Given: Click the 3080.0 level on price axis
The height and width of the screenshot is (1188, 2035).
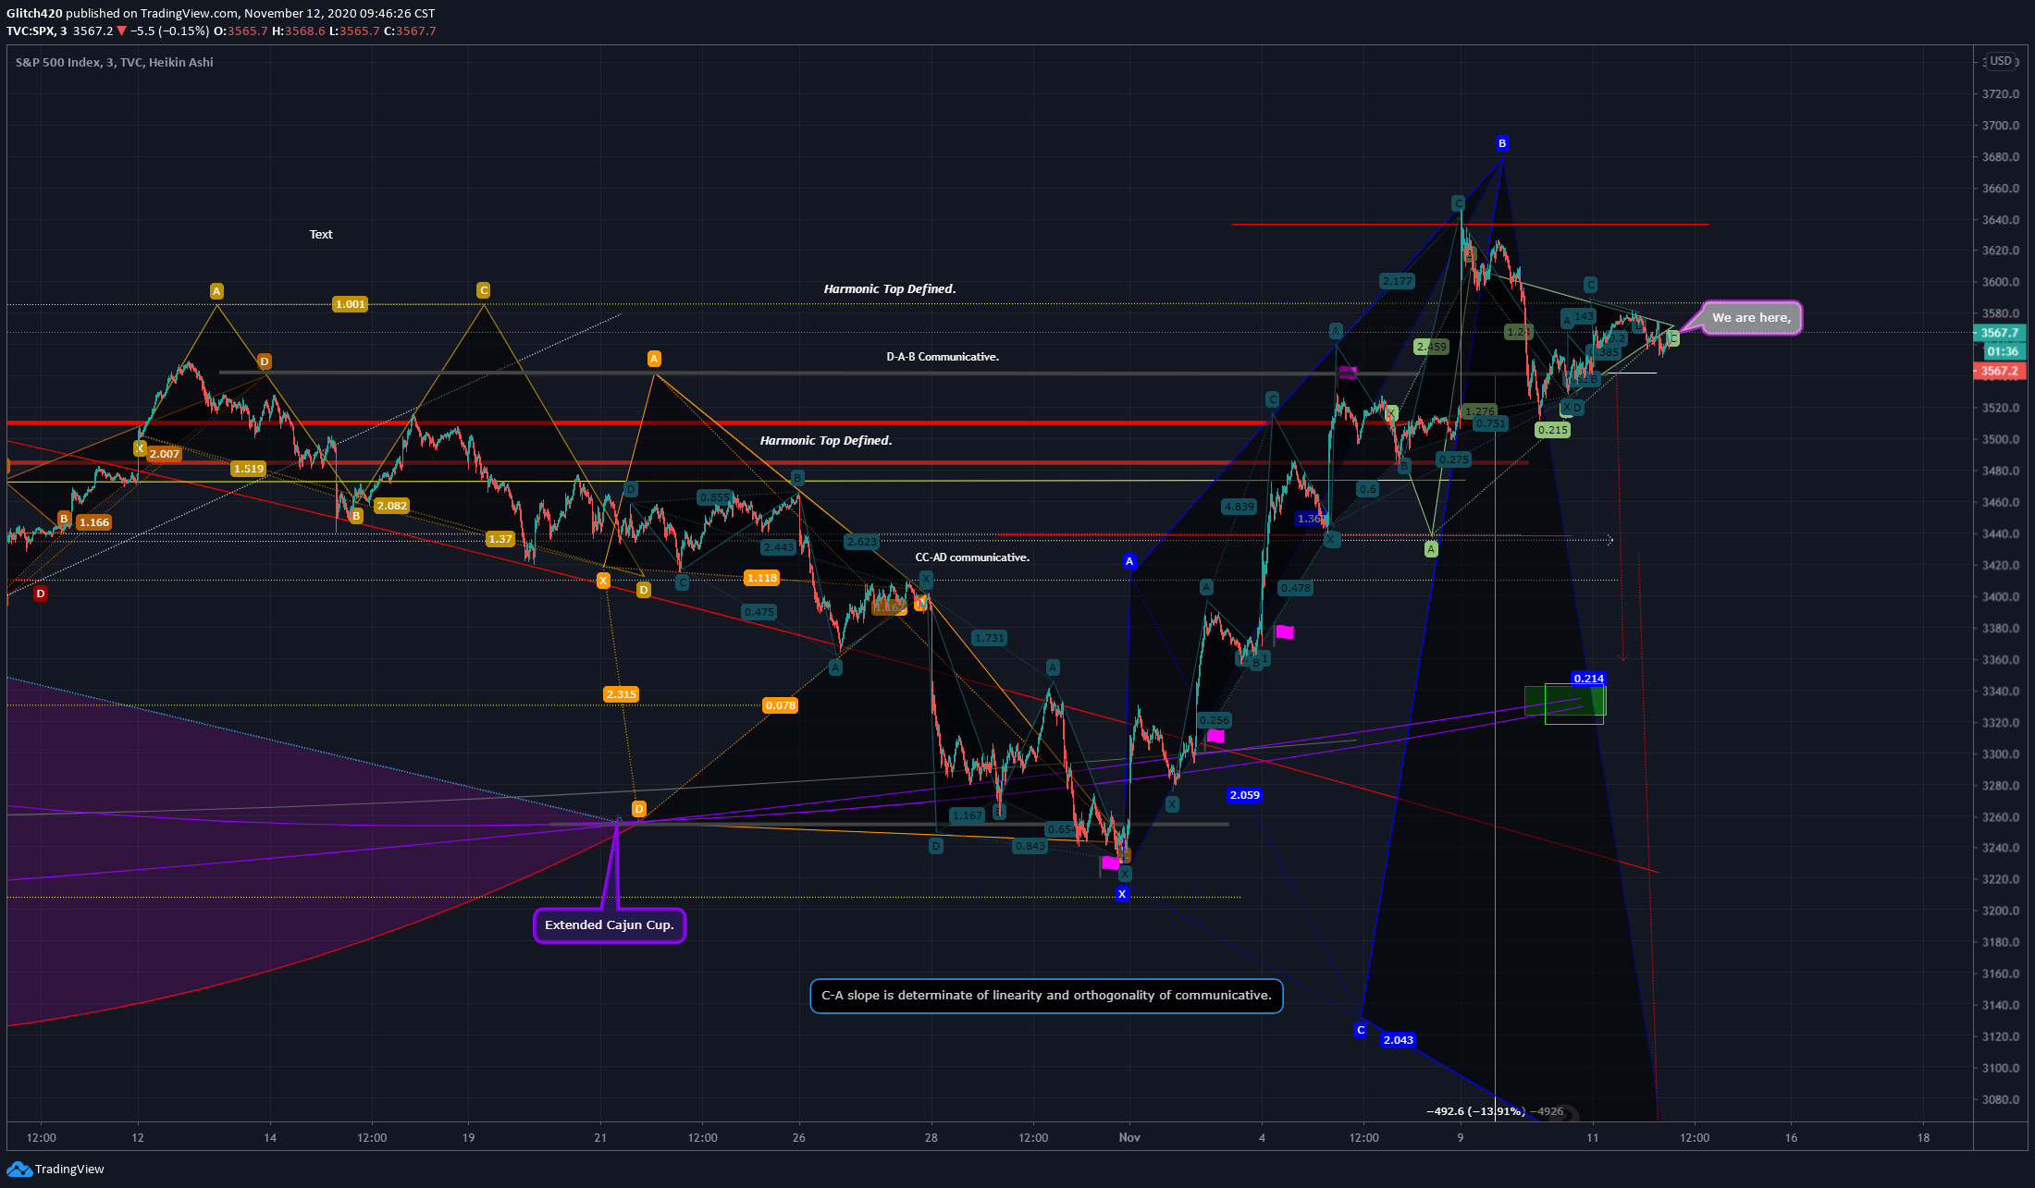Looking at the screenshot, I should click(2001, 1100).
